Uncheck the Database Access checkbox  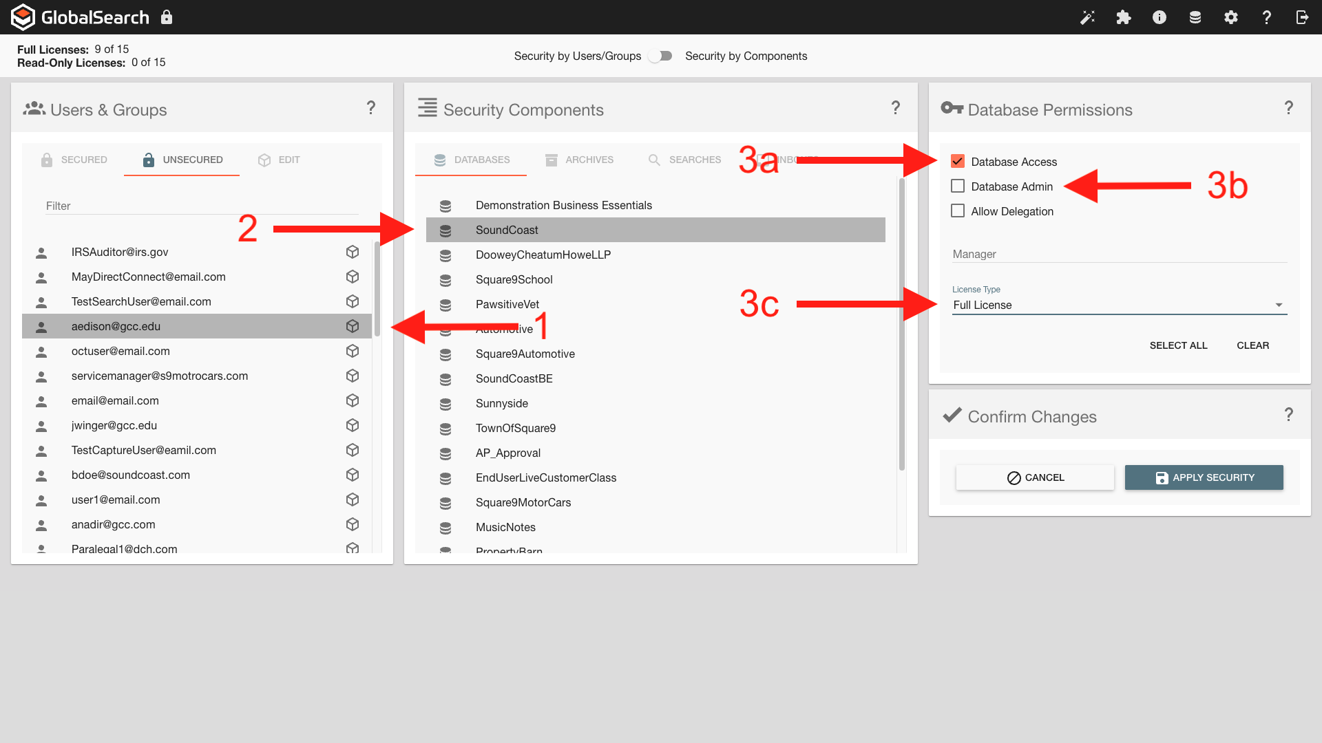click(x=957, y=162)
